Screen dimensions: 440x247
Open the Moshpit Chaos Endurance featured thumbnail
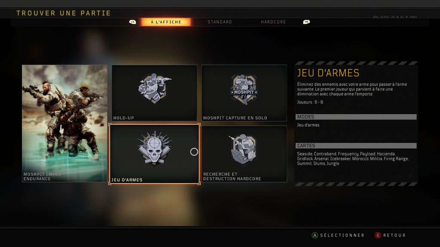[64, 123]
